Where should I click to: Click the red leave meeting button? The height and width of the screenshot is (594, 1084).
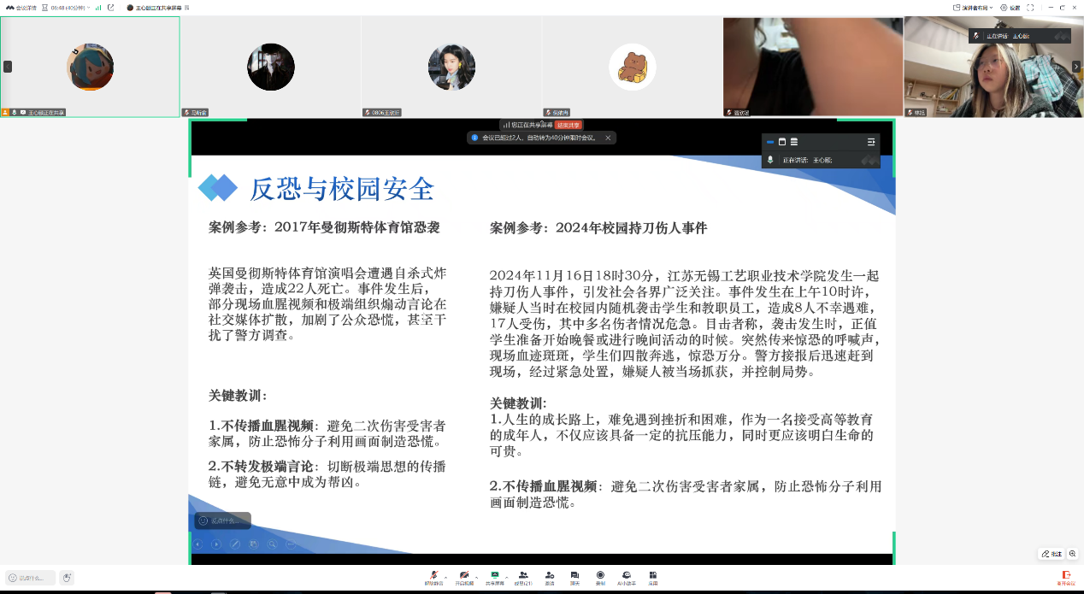(x=1066, y=577)
